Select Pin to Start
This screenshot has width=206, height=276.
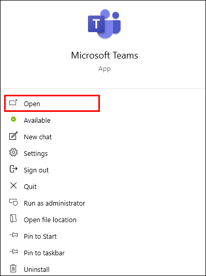click(40, 237)
